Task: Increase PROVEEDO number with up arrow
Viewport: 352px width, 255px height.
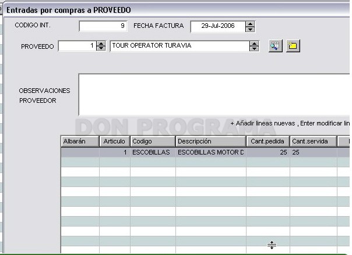Action: point(101,44)
